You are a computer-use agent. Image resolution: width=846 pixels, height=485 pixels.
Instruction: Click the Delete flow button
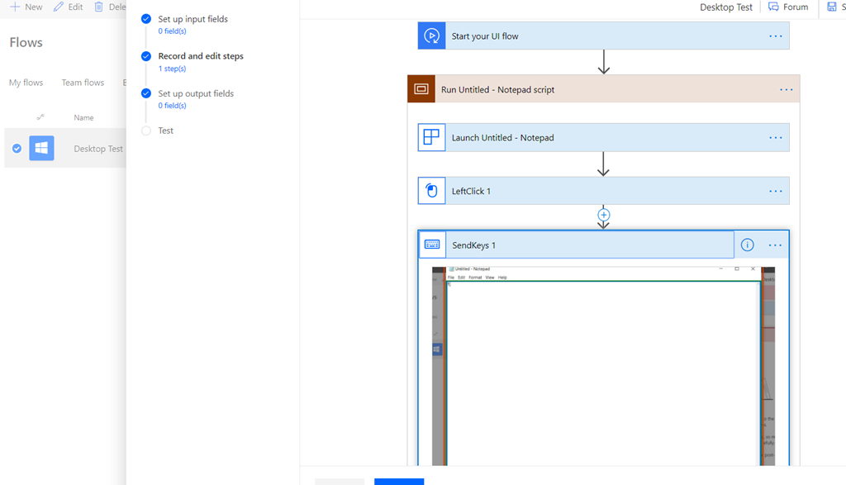coord(110,7)
